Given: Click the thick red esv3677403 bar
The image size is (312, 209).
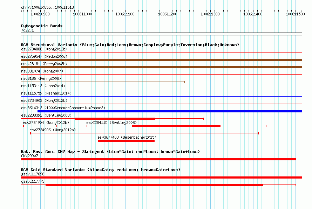Looking at the screenshot, I should 126,141.
